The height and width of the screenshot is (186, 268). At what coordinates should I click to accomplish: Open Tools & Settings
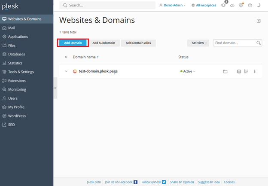[x=27, y=72]
